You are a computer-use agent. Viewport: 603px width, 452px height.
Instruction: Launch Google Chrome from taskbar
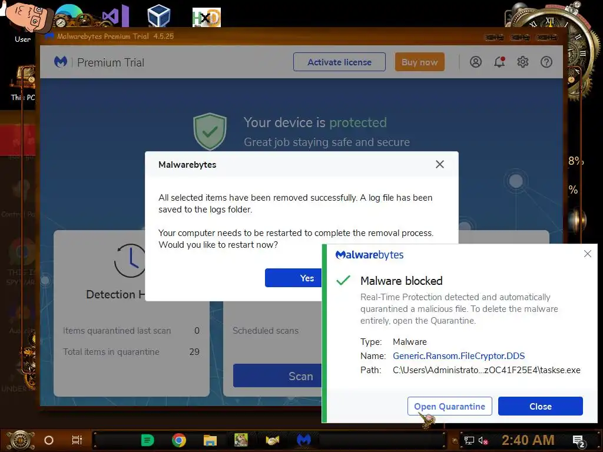[179, 440]
